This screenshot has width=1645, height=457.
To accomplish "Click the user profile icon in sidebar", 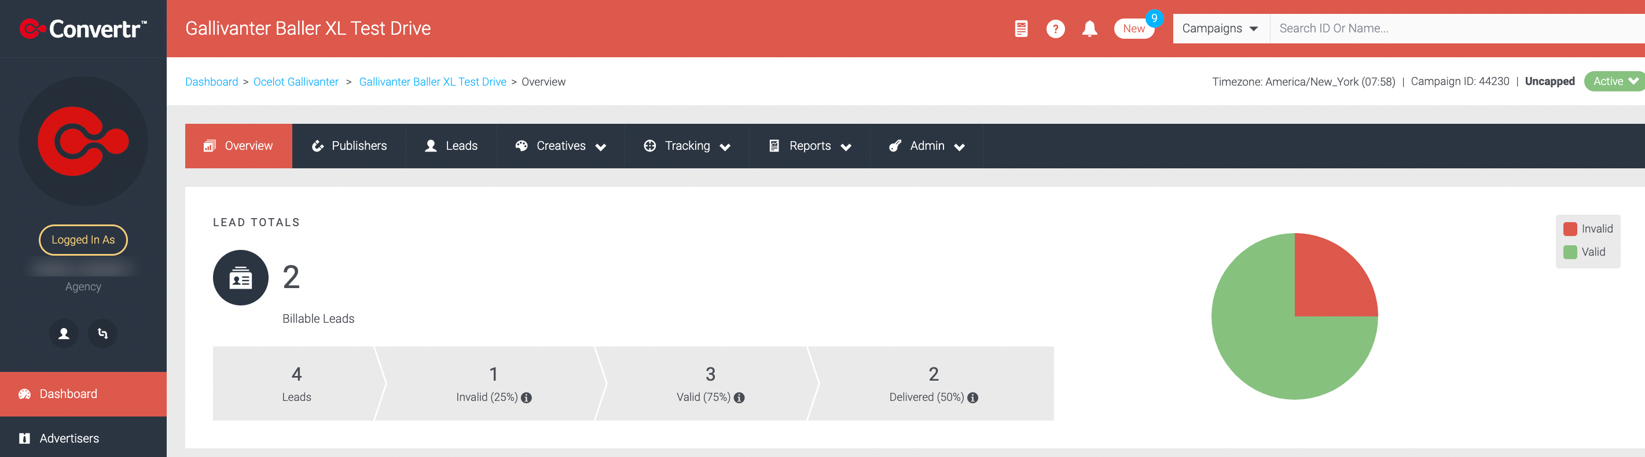I will pos(64,333).
